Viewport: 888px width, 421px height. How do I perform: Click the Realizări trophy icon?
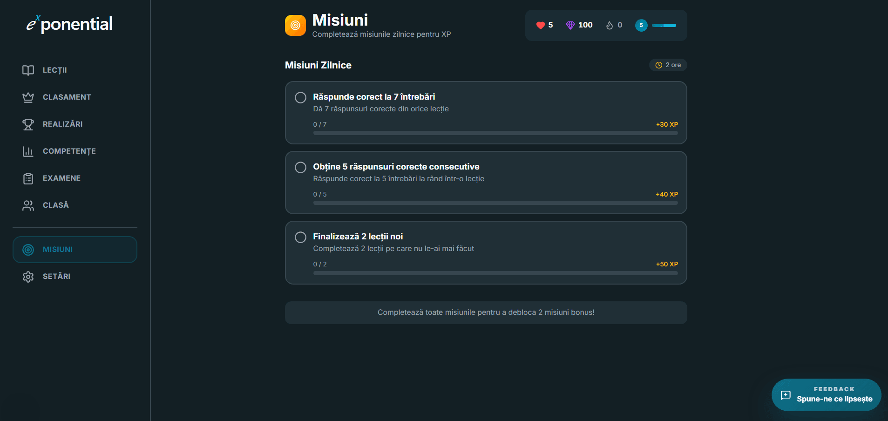(x=28, y=124)
